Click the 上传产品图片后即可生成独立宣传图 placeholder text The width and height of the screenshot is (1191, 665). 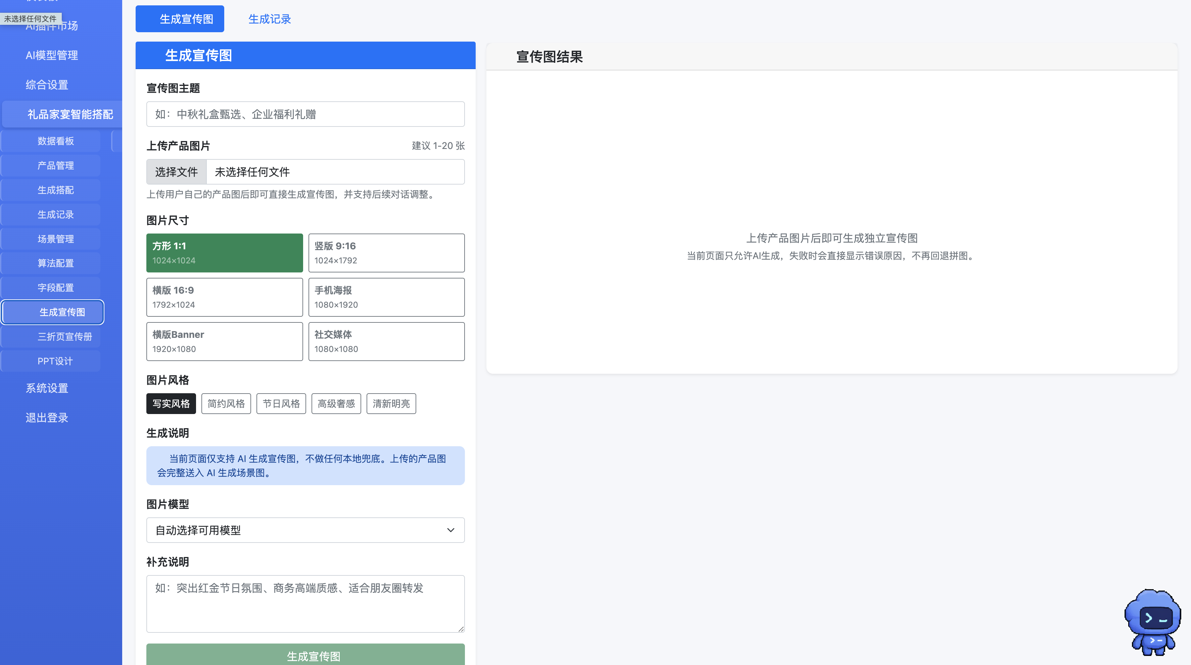pyautogui.click(x=831, y=238)
